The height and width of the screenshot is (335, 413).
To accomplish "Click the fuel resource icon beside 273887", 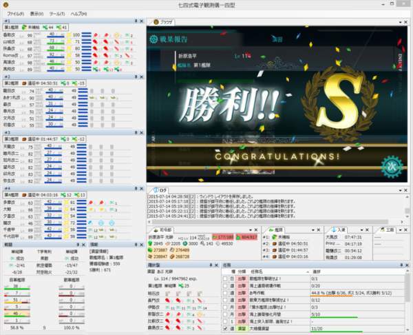I will point(150,250).
